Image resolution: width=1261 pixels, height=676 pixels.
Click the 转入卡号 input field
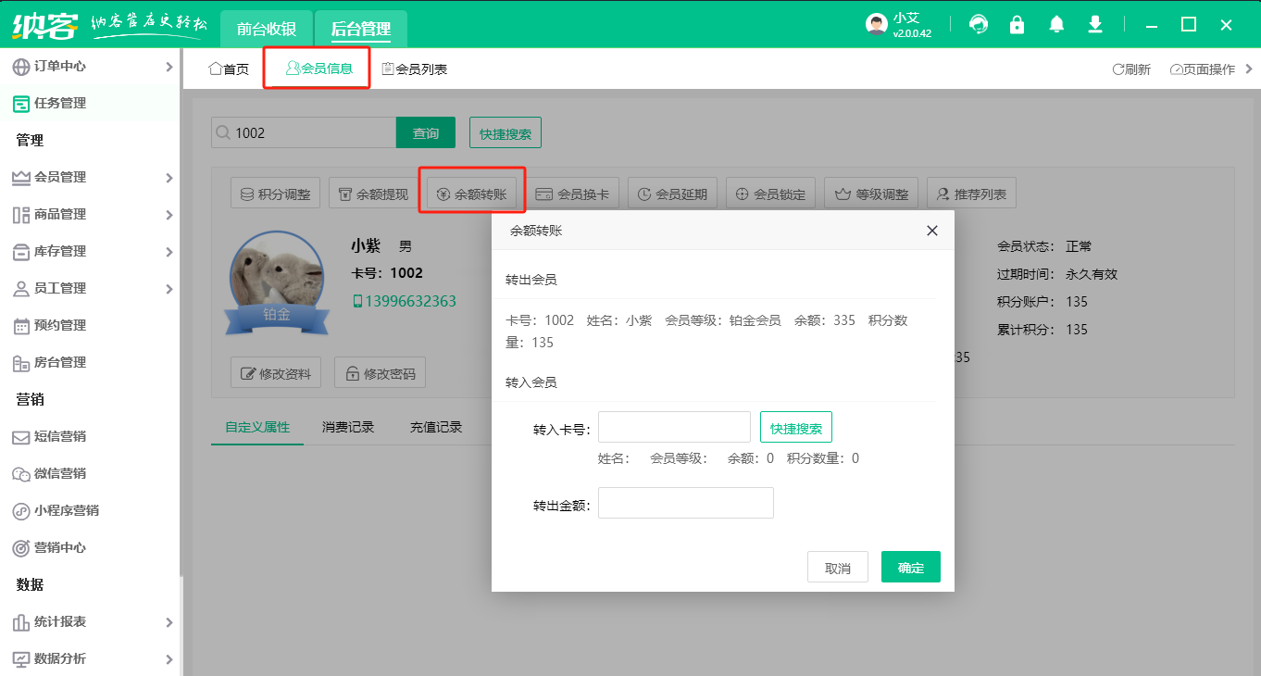[x=674, y=428]
